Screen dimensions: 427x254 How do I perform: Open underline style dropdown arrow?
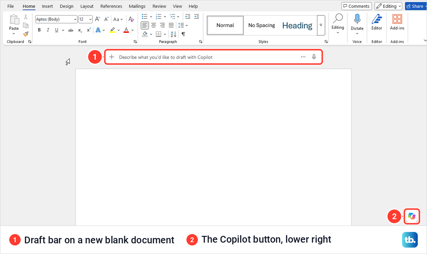(x=63, y=30)
